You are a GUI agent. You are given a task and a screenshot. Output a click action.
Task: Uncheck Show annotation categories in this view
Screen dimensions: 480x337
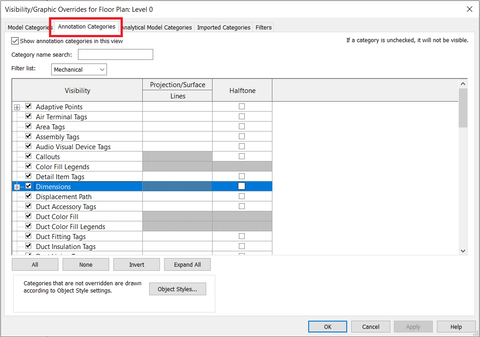click(x=15, y=40)
